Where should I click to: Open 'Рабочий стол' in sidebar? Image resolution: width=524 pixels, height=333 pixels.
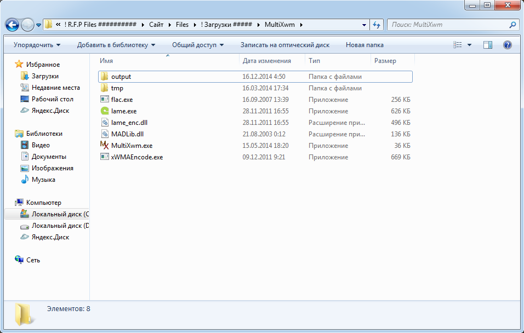pos(52,99)
